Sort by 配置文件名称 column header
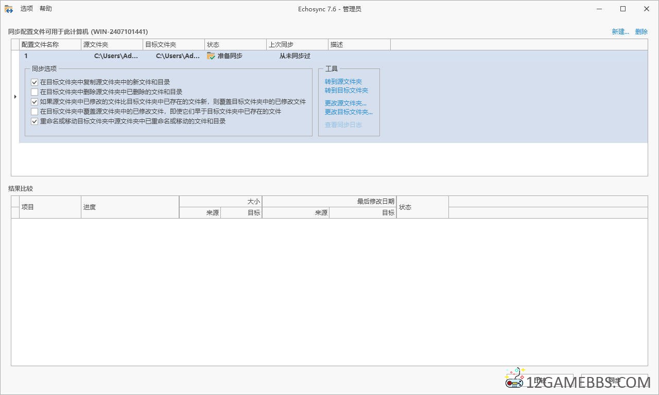 tap(50, 45)
